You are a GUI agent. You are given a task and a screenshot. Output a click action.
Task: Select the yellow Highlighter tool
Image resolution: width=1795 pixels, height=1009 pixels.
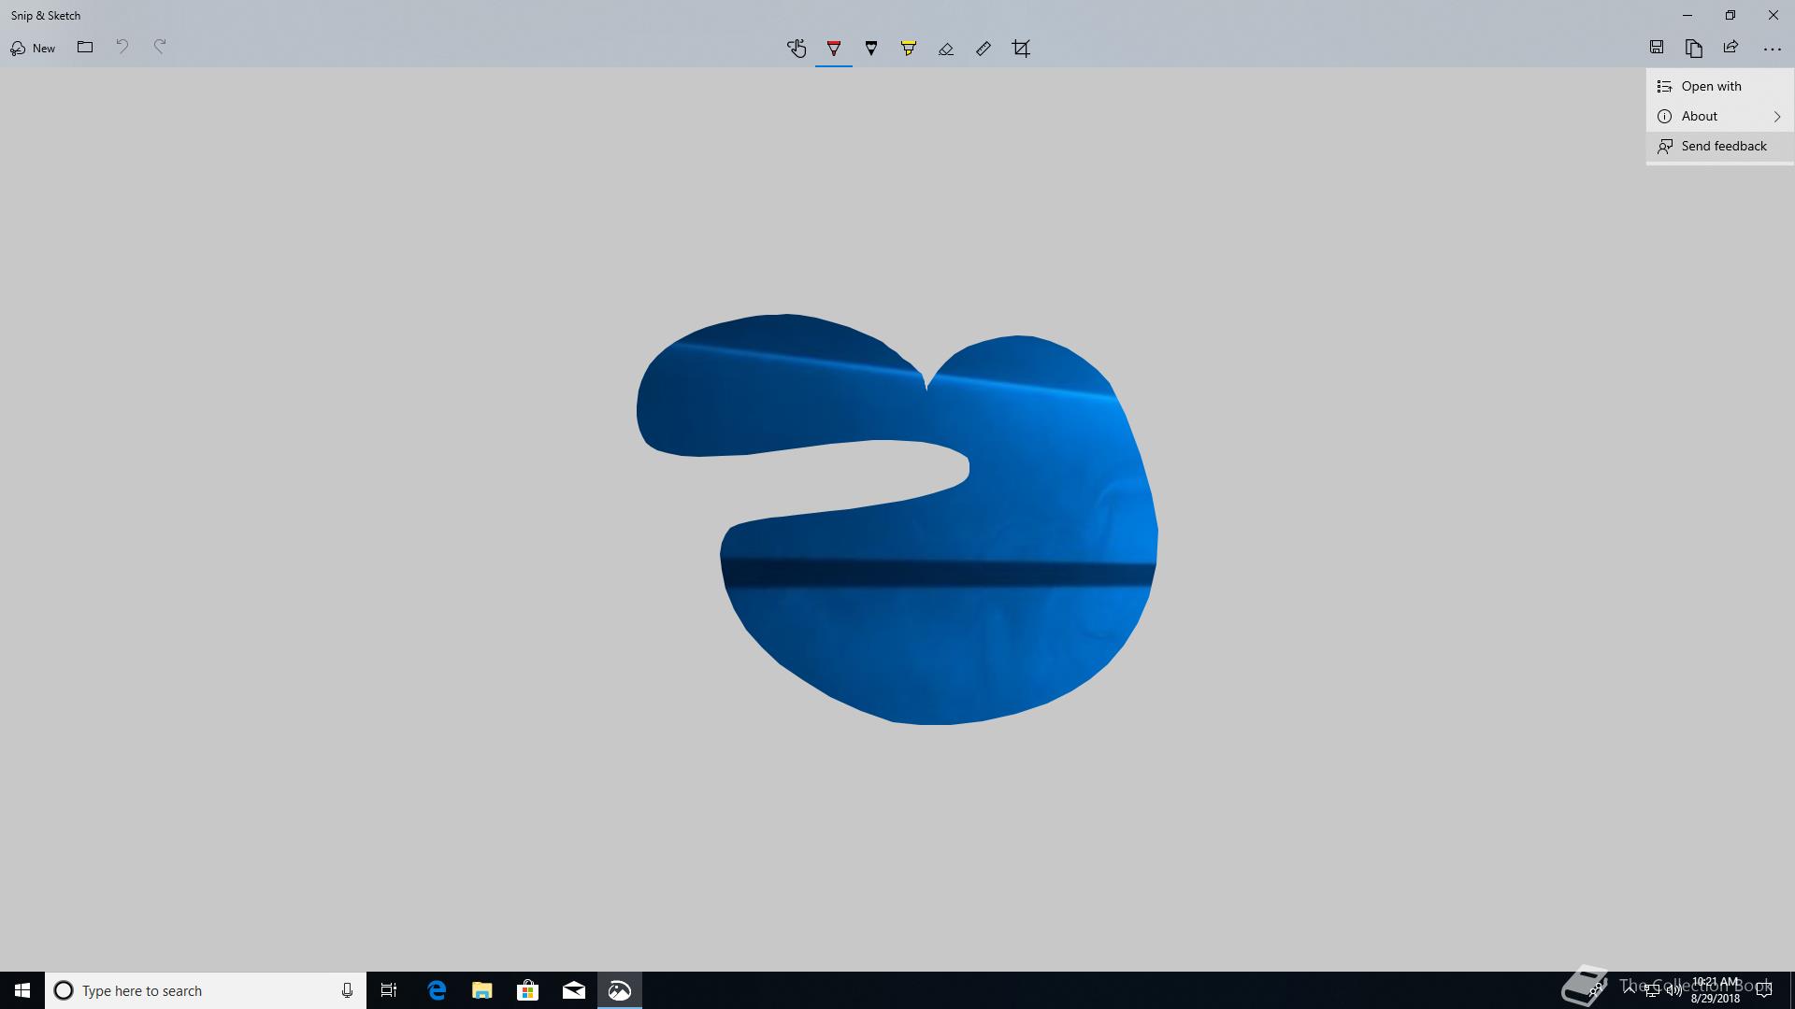[x=909, y=49]
